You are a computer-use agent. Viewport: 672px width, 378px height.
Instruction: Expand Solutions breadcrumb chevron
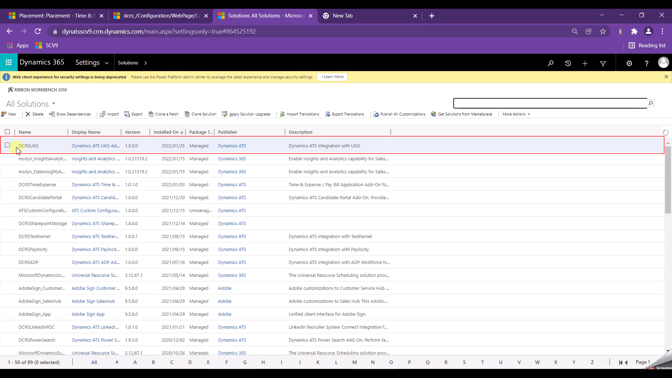(x=146, y=63)
